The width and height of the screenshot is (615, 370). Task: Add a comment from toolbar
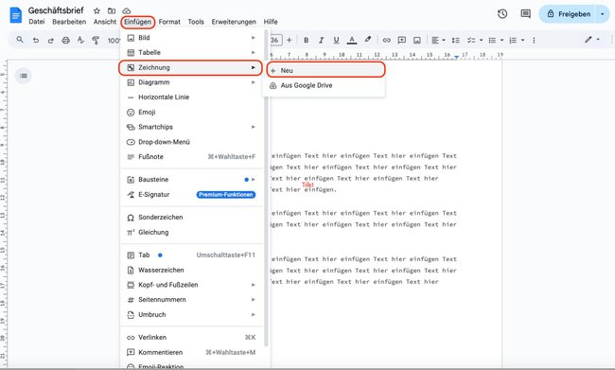401,40
